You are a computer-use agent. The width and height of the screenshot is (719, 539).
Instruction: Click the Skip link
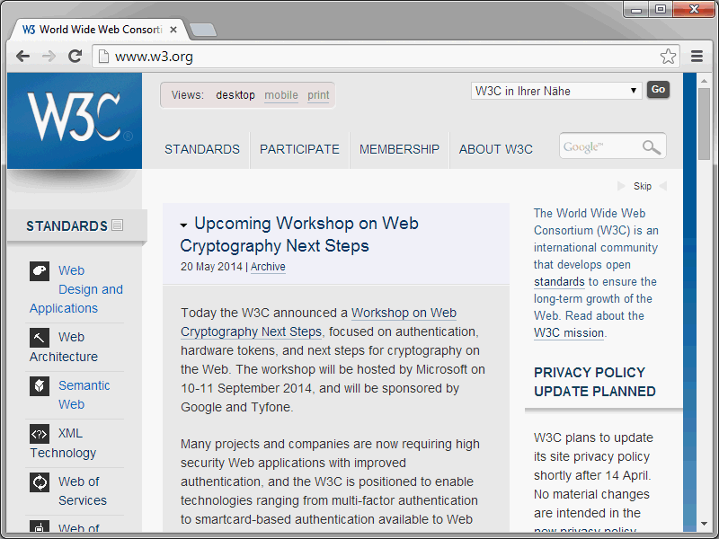[x=643, y=186]
